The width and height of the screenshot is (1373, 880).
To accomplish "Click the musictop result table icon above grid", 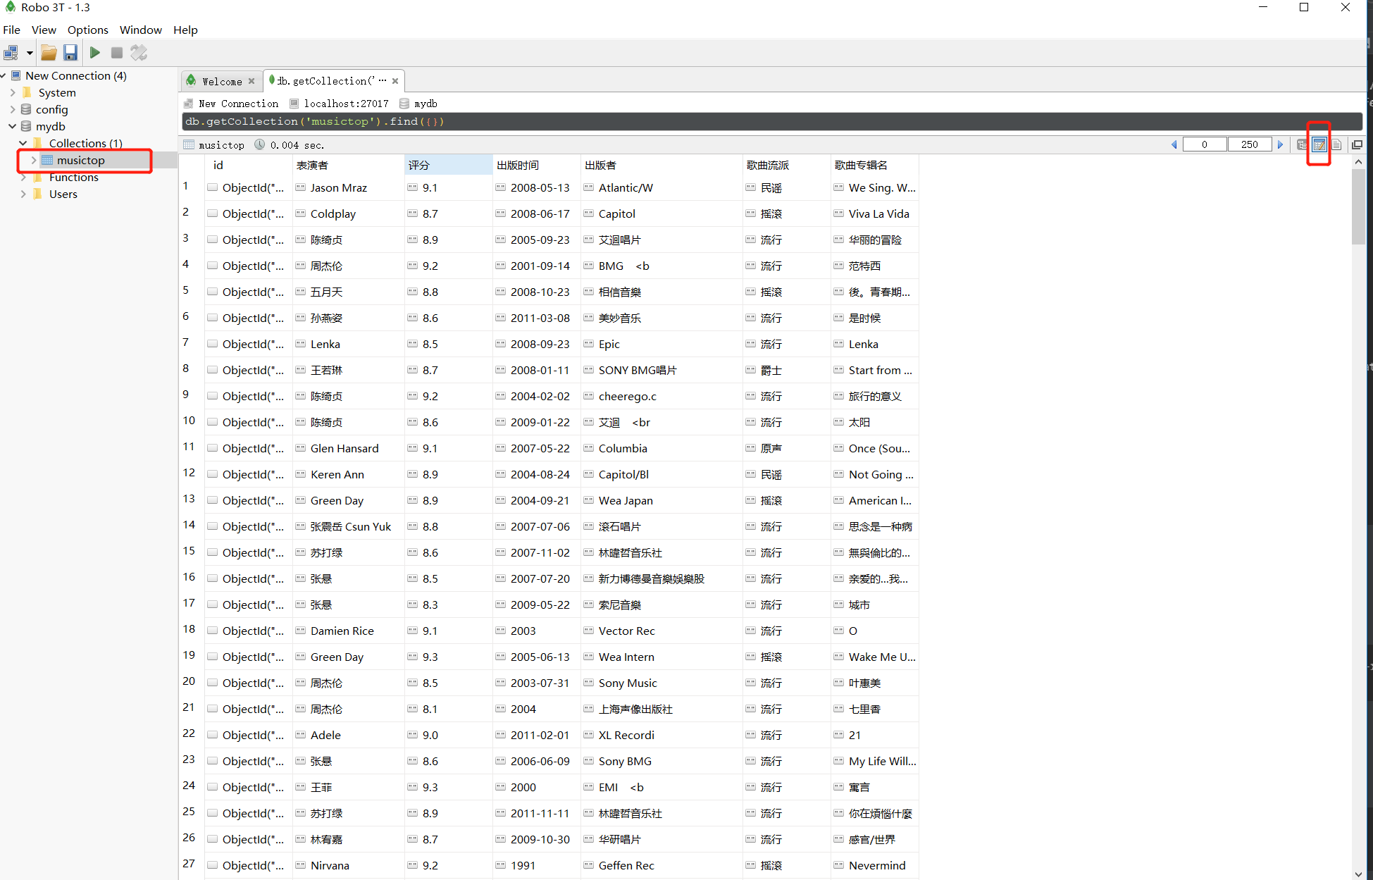I will click(189, 144).
